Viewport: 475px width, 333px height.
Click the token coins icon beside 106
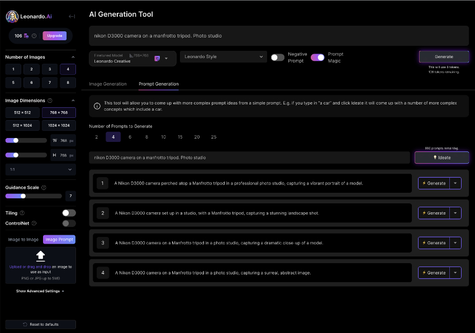[26, 36]
